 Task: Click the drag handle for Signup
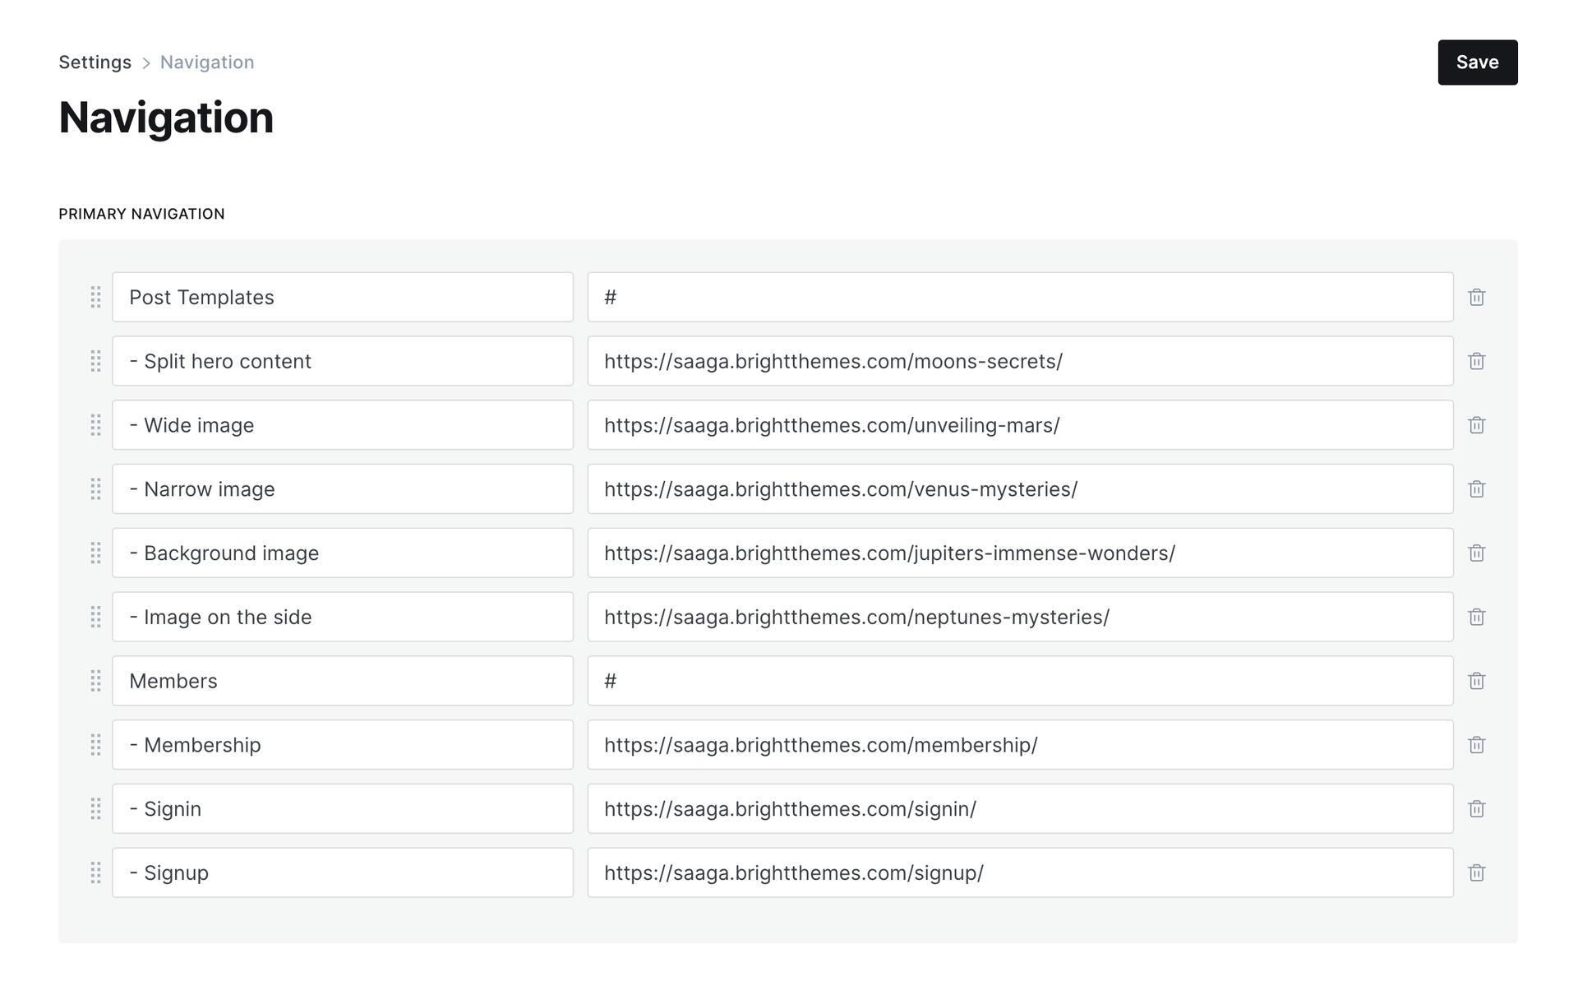96,872
